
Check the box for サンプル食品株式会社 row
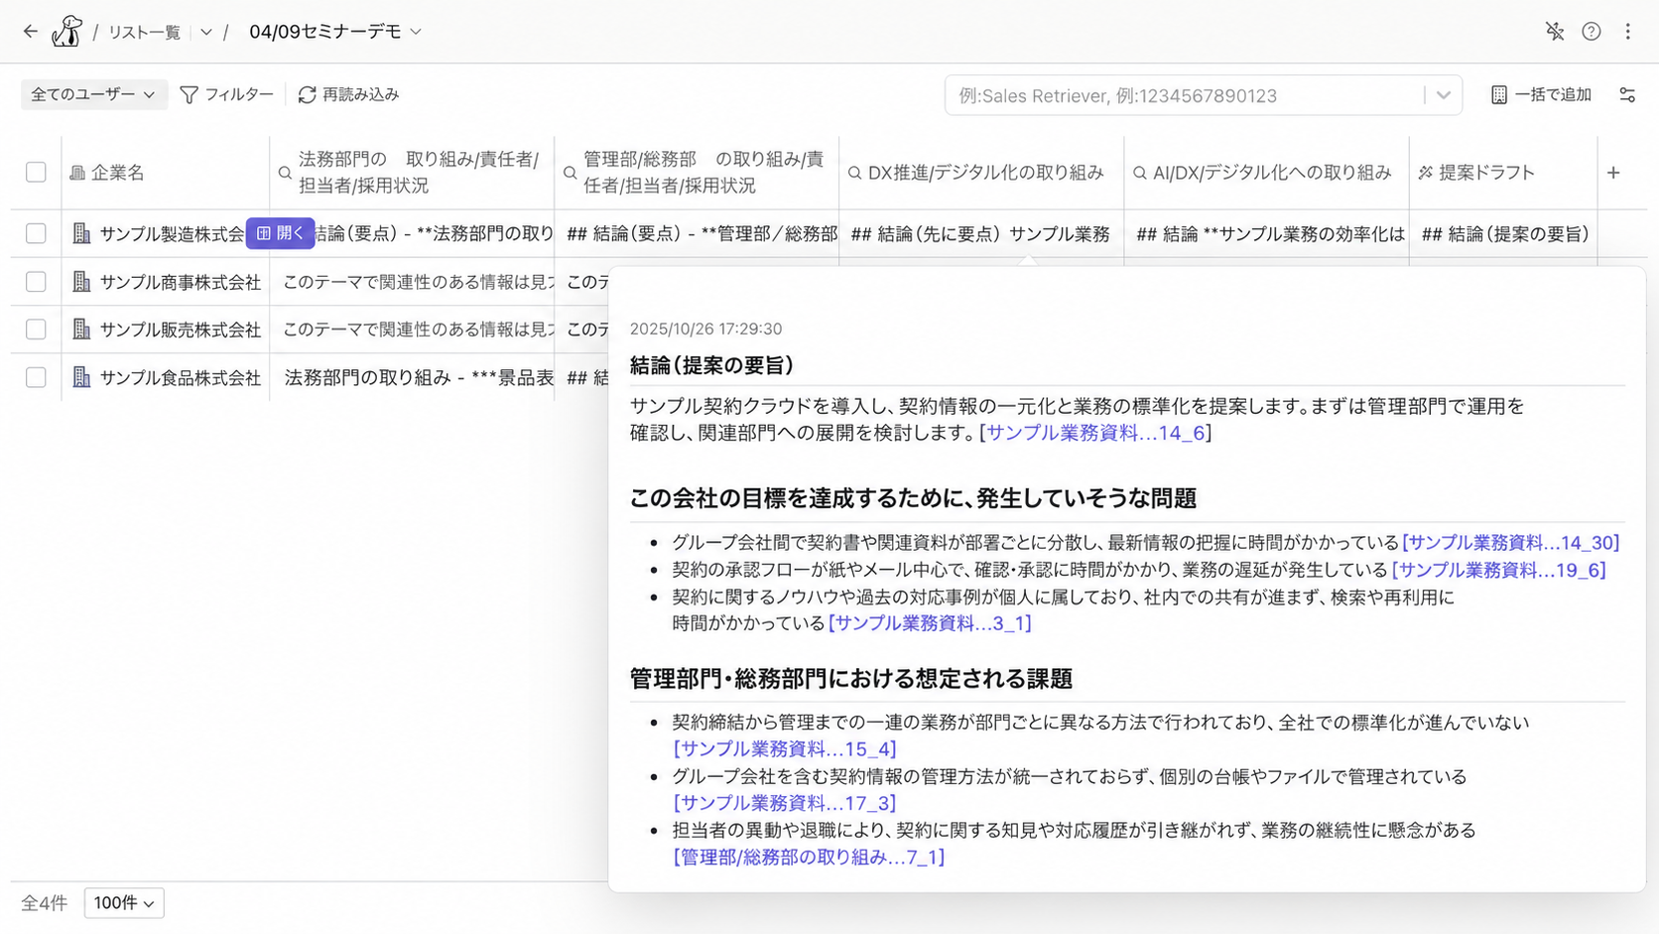click(x=36, y=377)
